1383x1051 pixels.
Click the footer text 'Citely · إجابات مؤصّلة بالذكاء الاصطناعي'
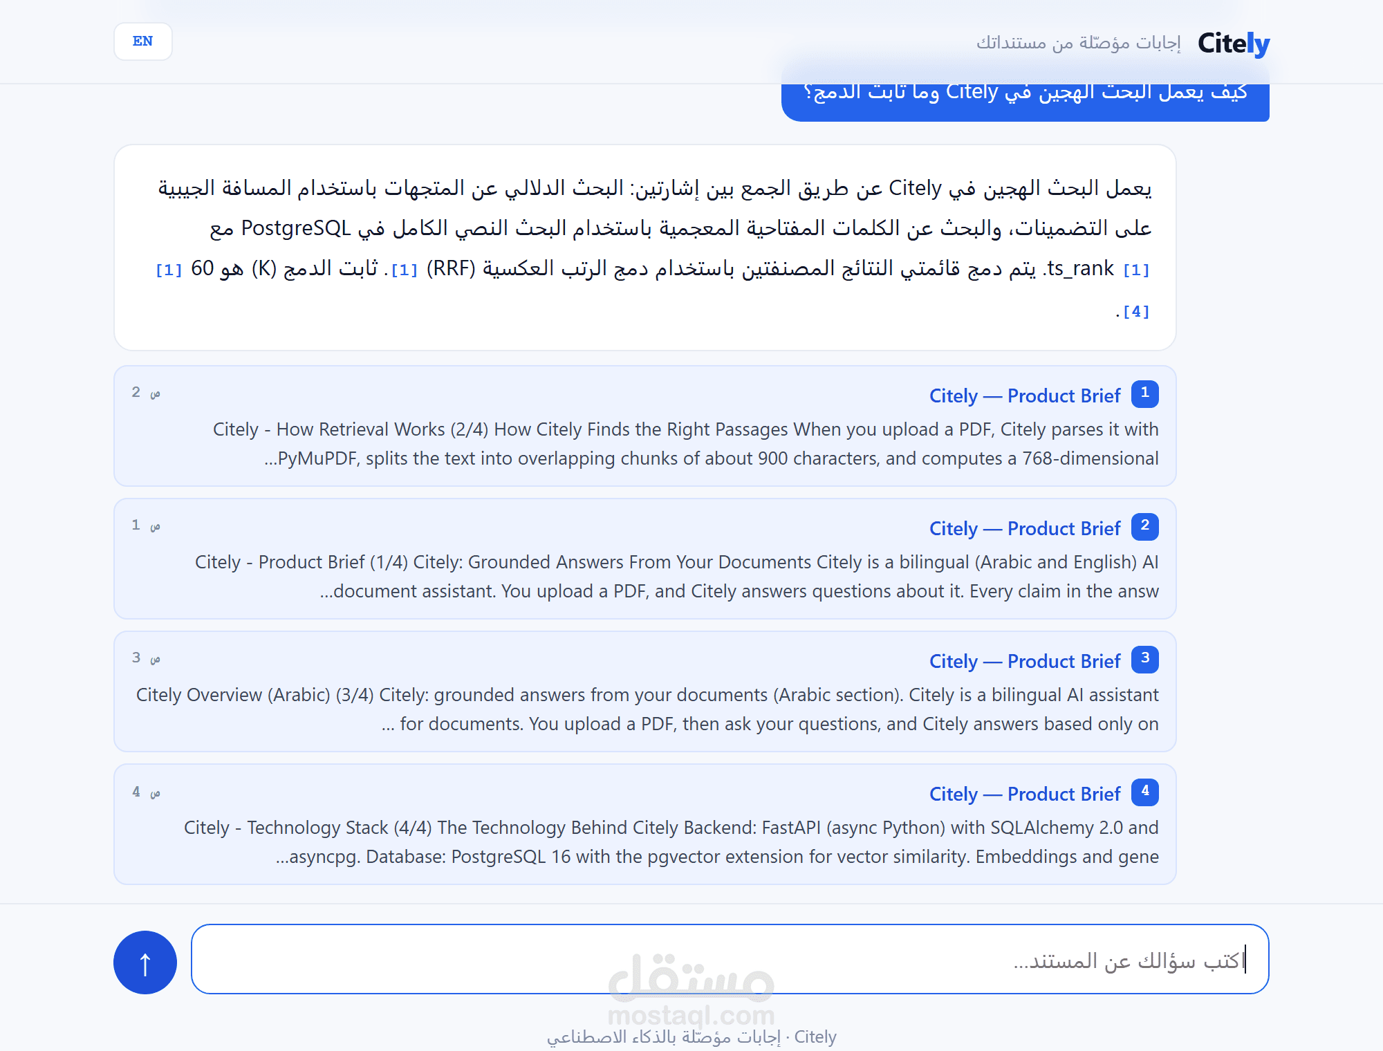691,1036
